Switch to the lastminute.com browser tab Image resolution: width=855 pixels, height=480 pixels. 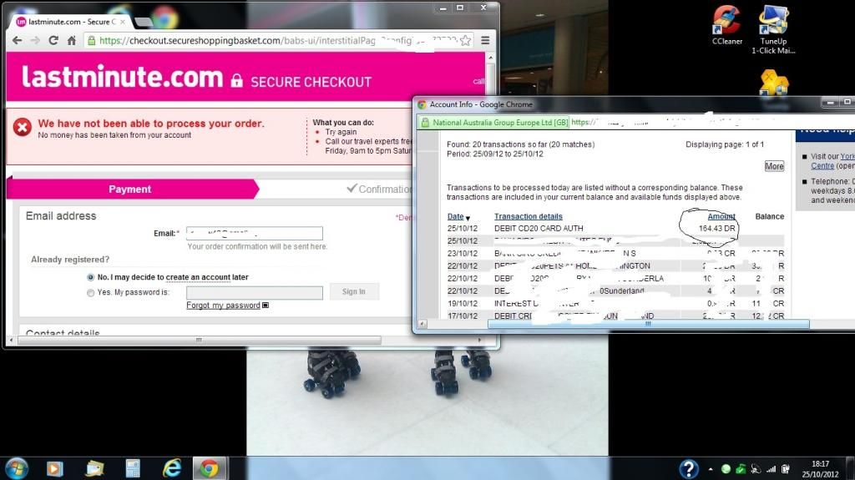pyautogui.click(x=63, y=21)
